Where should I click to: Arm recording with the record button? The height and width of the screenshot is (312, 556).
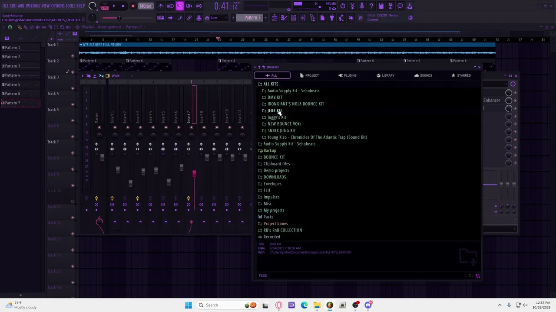[133, 6]
